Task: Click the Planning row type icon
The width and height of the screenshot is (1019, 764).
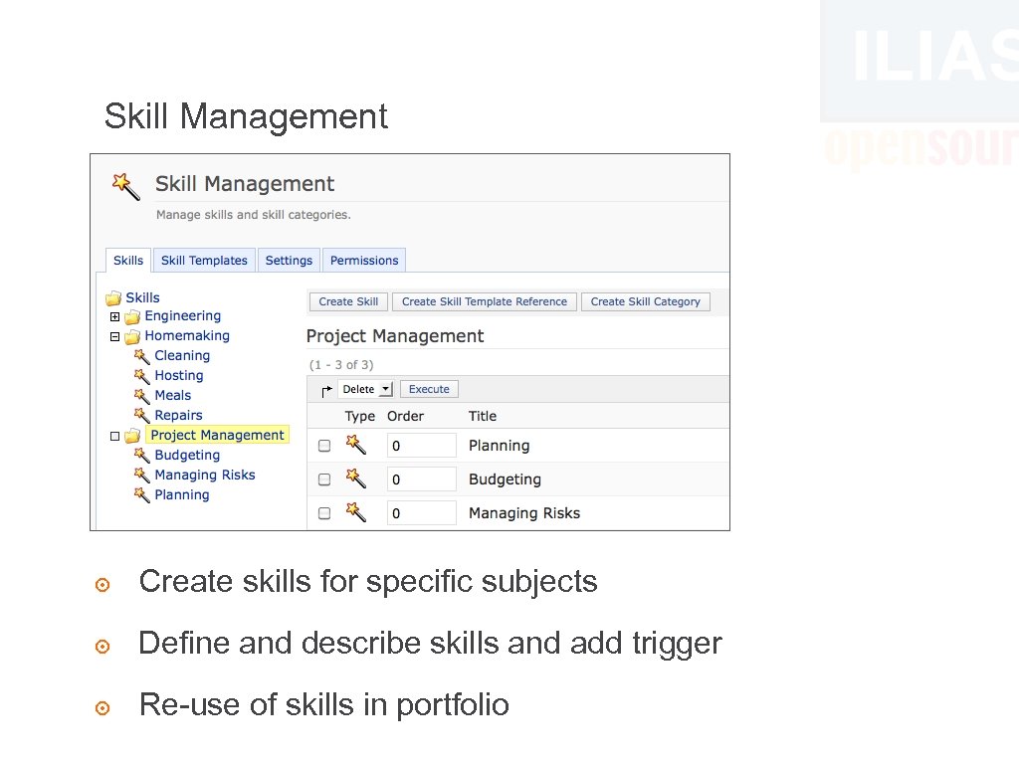Action: click(x=355, y=445)
